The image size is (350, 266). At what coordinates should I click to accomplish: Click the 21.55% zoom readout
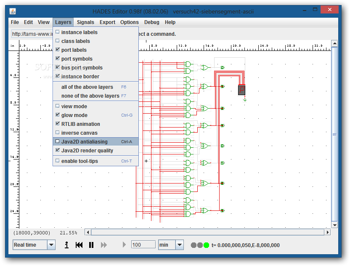(68, 233)
